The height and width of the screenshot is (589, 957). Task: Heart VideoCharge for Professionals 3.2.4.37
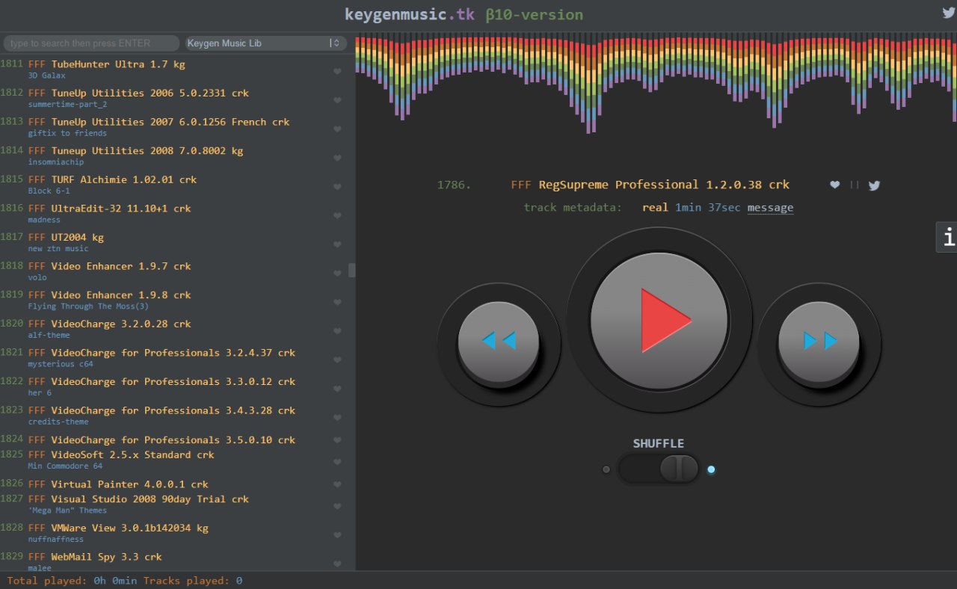[337, 360]
